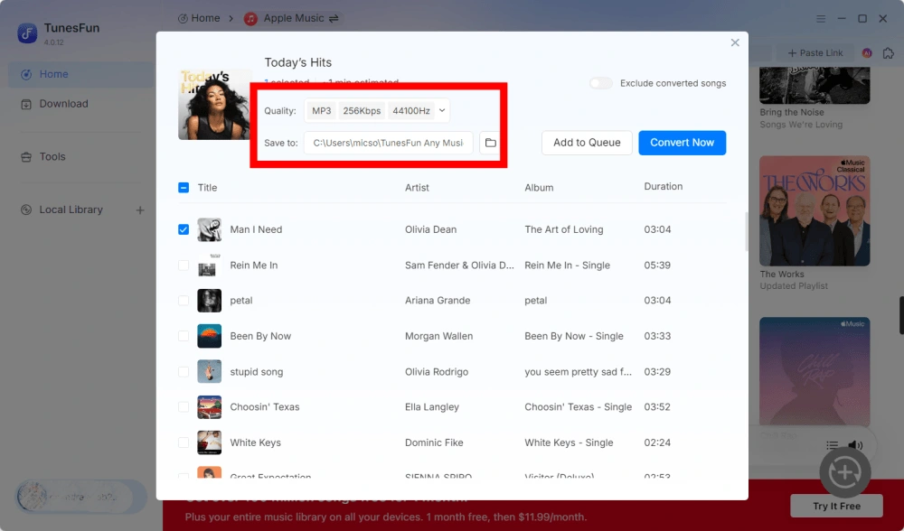Click the swap arrows next to Apple Music
This screenshot has height=531, width=904.
334,18
